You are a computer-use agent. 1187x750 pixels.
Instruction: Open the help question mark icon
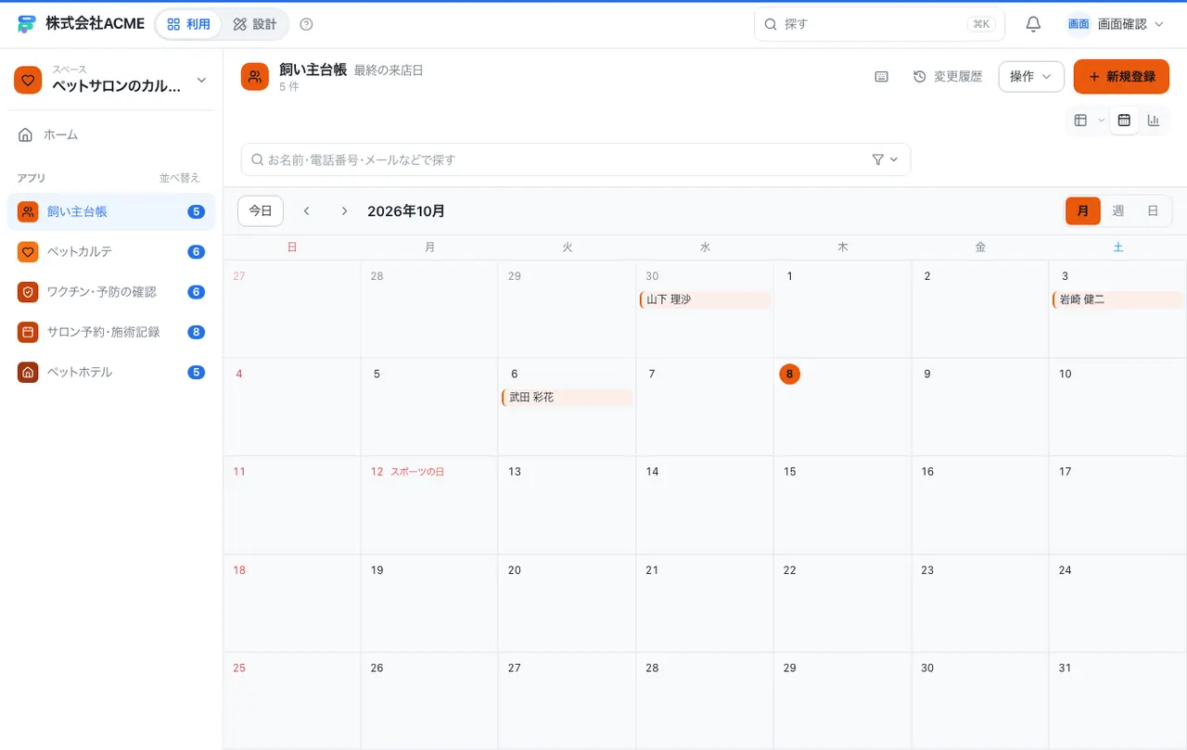click(307, 24)
